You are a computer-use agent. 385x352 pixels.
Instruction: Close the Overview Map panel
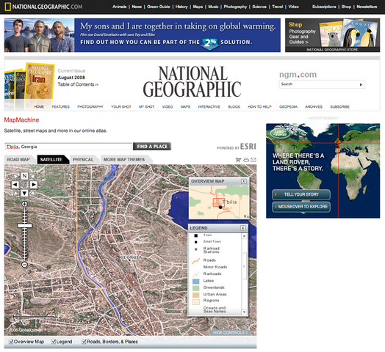click(244, 181)
